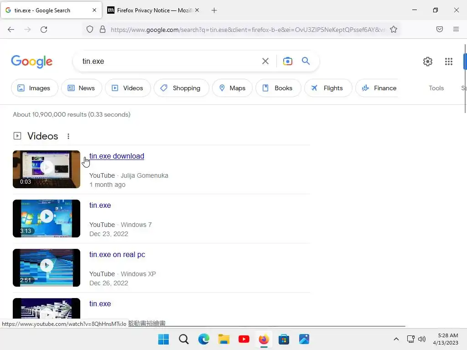Open the last 'tin.exe' video link
Screen dimensions: 467x350
tap(100, 304)
